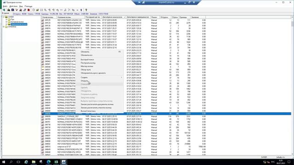Click the vertical scrollbar down arrow

pos(292,154)
